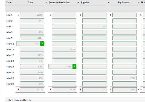The height and width of the screenshot is (102, 145).
Task: Select the May 1 Cash field showing 22350
Action: (x=32, y=15)
